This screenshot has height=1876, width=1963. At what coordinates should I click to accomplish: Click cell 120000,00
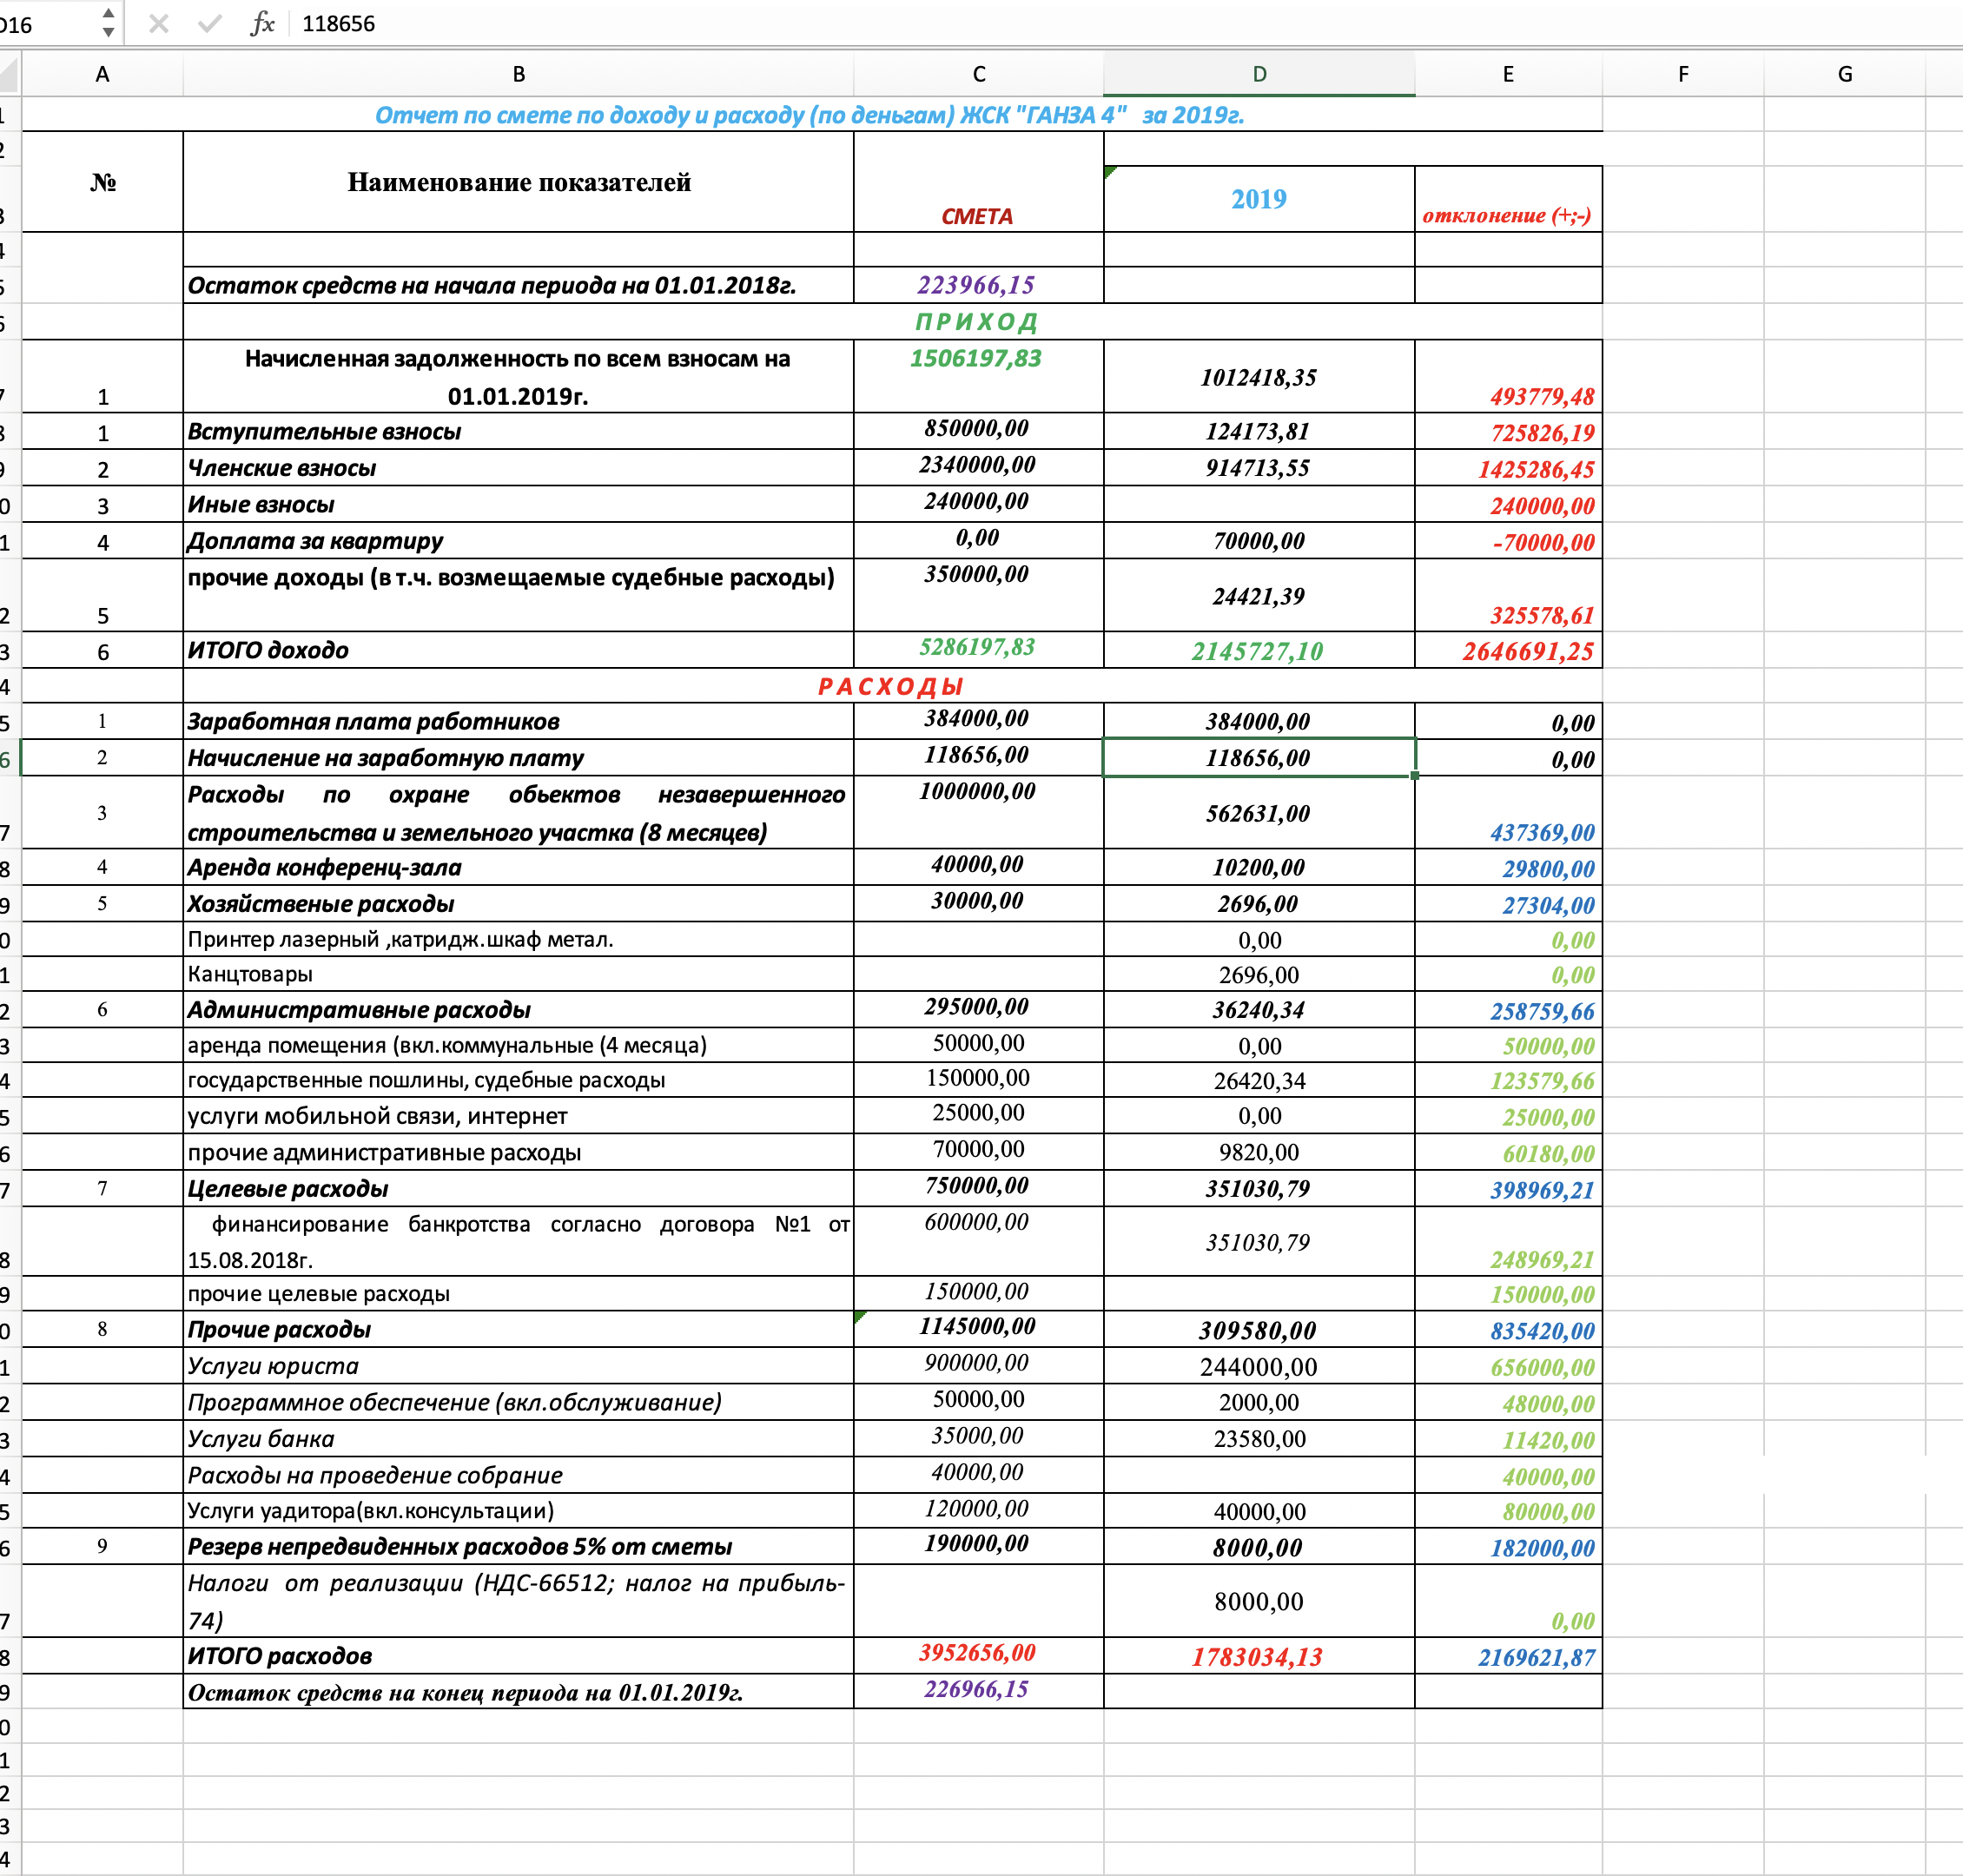point(979,1510)
